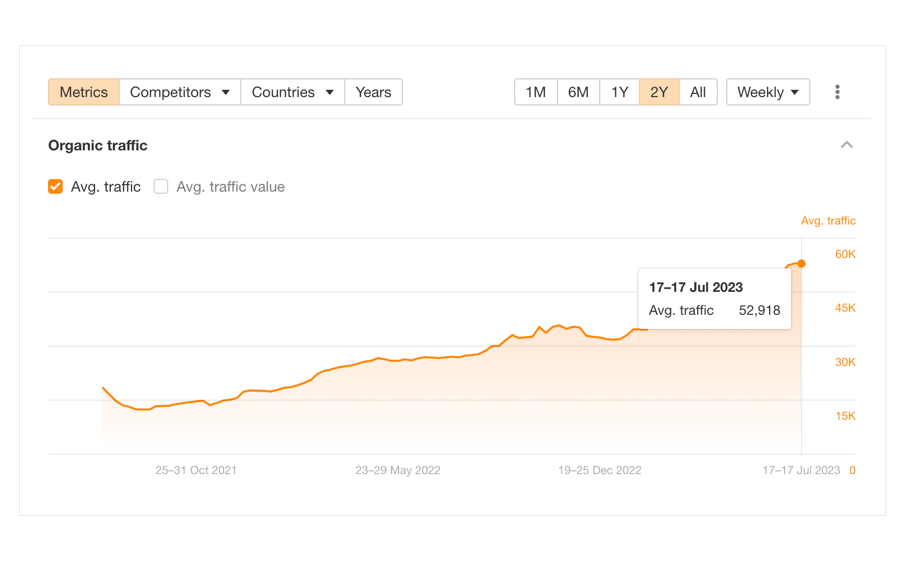
Task: Click the 30K y-axis label
Action: (x=845, y=362)
